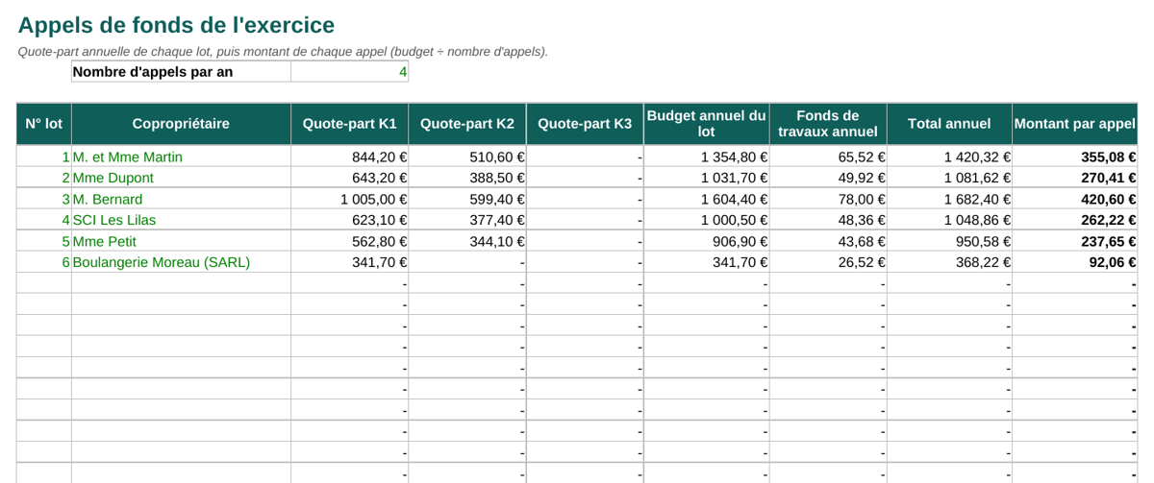This screenshot has height=483, width=1154.
Task: Select K1 value 562,80 €
Action: 350,241
